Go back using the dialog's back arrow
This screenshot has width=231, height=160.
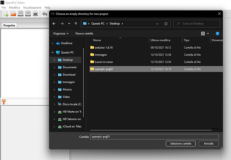coord(54,24)
